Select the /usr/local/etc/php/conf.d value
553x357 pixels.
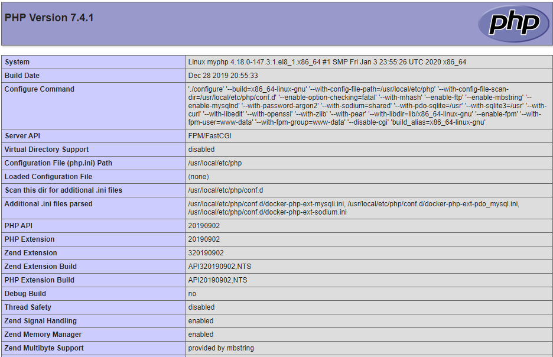point(225,190)
